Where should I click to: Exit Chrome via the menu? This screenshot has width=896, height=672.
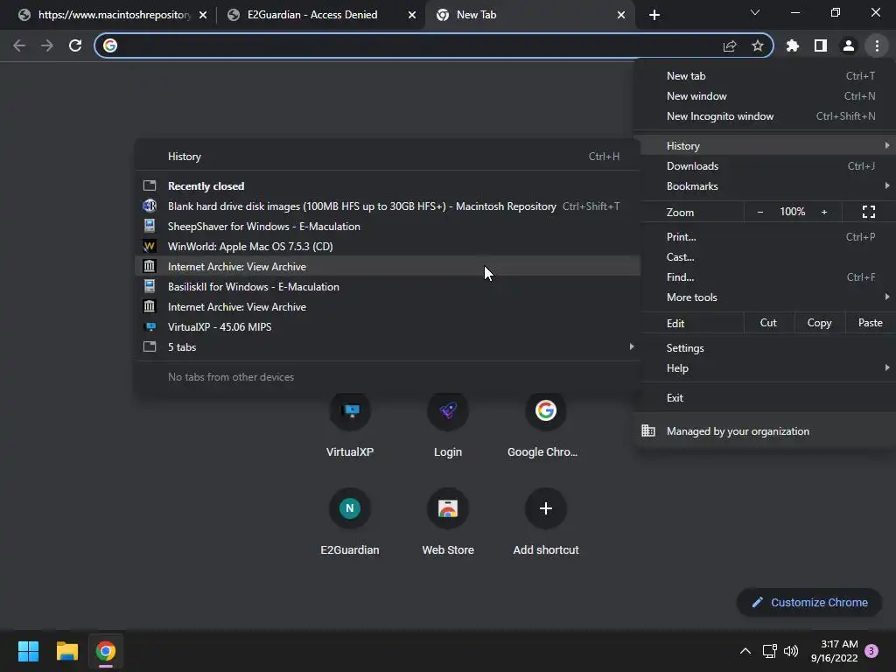click(765, 398)
